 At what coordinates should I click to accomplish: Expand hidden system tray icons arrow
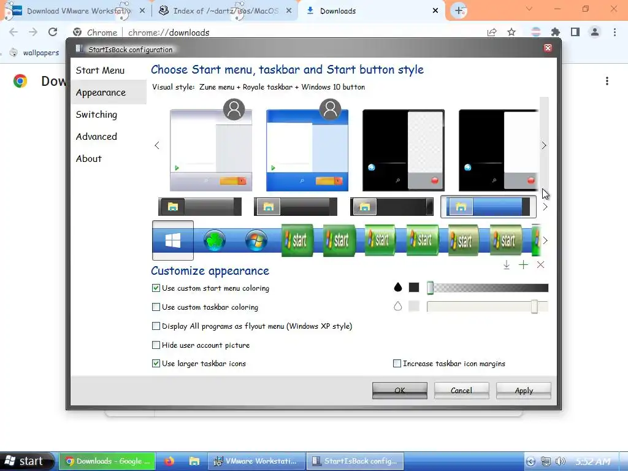coord(530,461)
